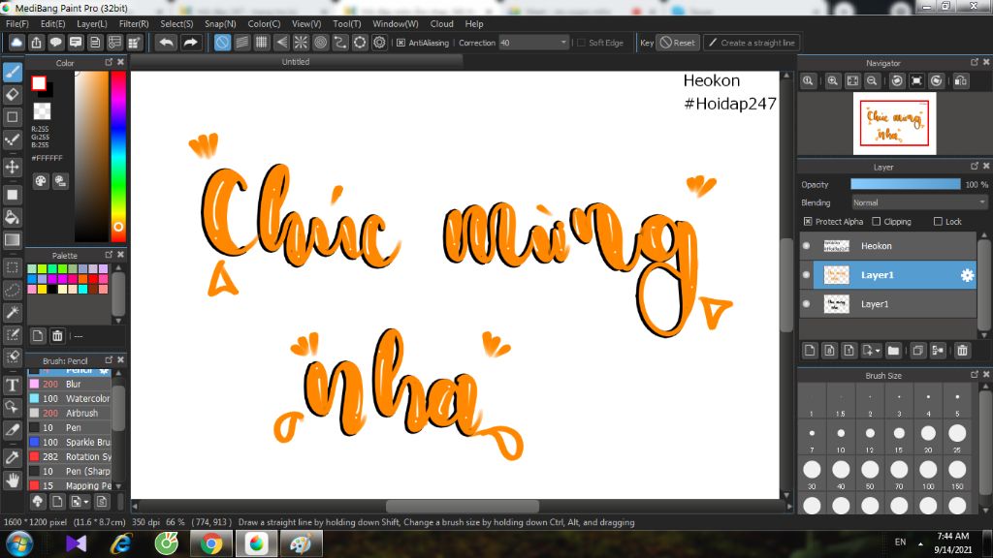Hide the bottom Layer1 layer
993x558 pixels.
[x=806, y=303]
